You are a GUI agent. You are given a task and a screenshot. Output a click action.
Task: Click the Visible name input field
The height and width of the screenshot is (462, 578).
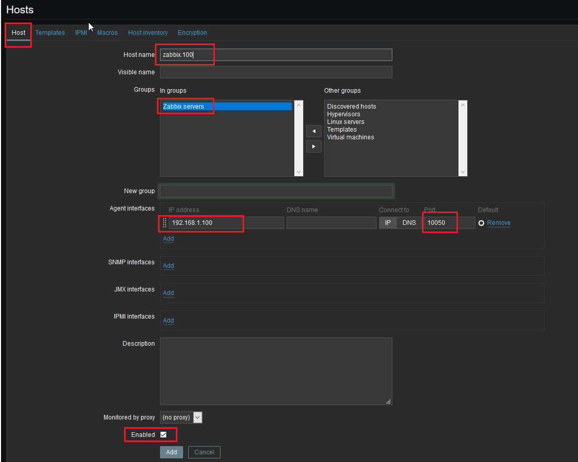[x=276, y=72]
